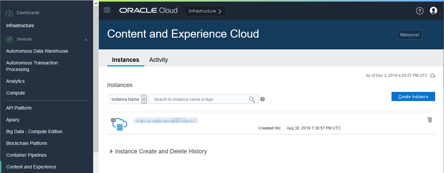The height and width of the screenshot is (173, 444).
Task: Click the Services boxes icon
Action: [9, 39]
